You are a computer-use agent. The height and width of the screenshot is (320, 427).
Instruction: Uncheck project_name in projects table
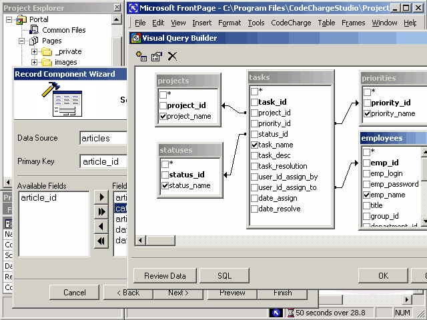(x=163, y=117)
